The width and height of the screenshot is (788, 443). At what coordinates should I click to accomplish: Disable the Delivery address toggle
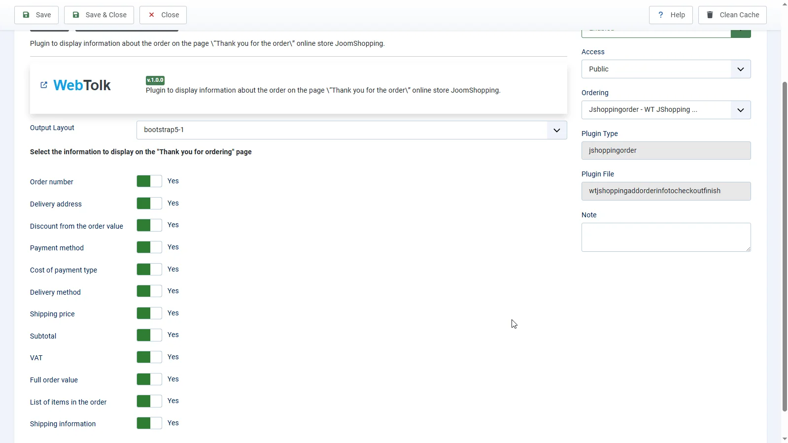(x=149, y=204)
